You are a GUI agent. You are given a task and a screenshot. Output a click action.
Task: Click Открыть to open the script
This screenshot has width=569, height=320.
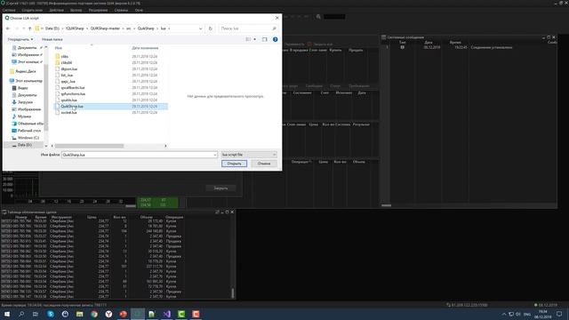(x=234, y=164)
